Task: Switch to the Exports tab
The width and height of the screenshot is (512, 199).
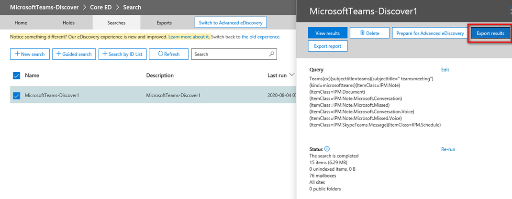Action: (164, 23)
